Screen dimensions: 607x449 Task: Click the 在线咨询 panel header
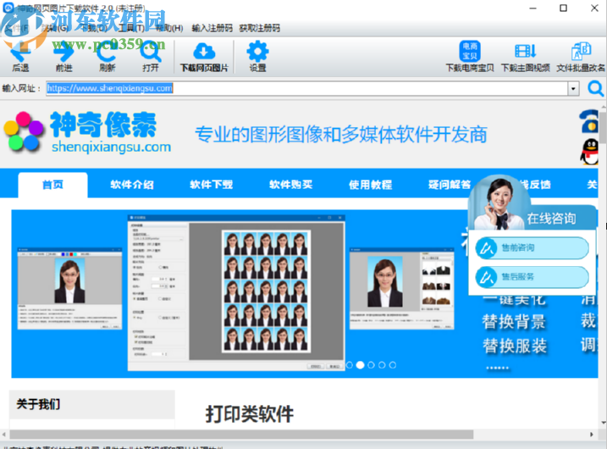[551, 219]
